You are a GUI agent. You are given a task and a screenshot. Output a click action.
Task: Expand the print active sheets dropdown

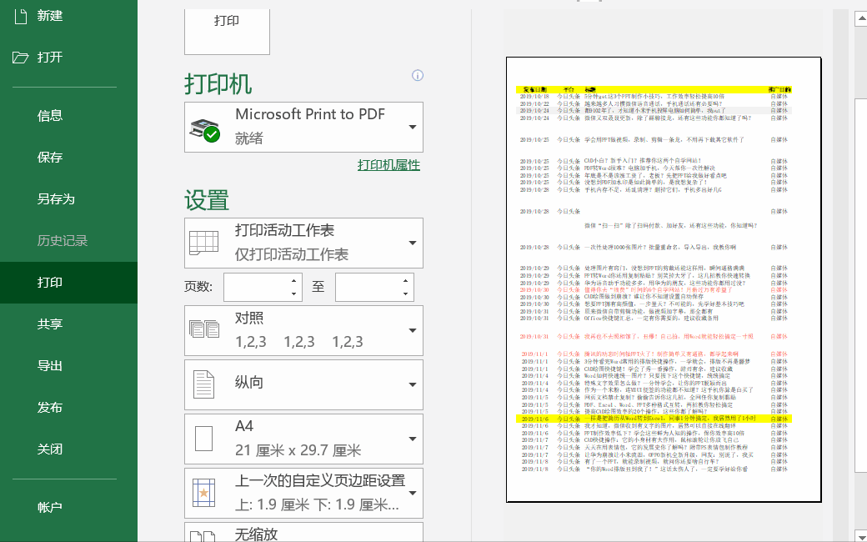[413, 243]
